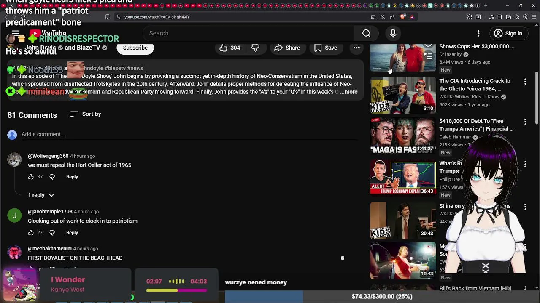
Task: Open the more actions menu next to Save
Action: pyautogui.click(x=356, y=48)
